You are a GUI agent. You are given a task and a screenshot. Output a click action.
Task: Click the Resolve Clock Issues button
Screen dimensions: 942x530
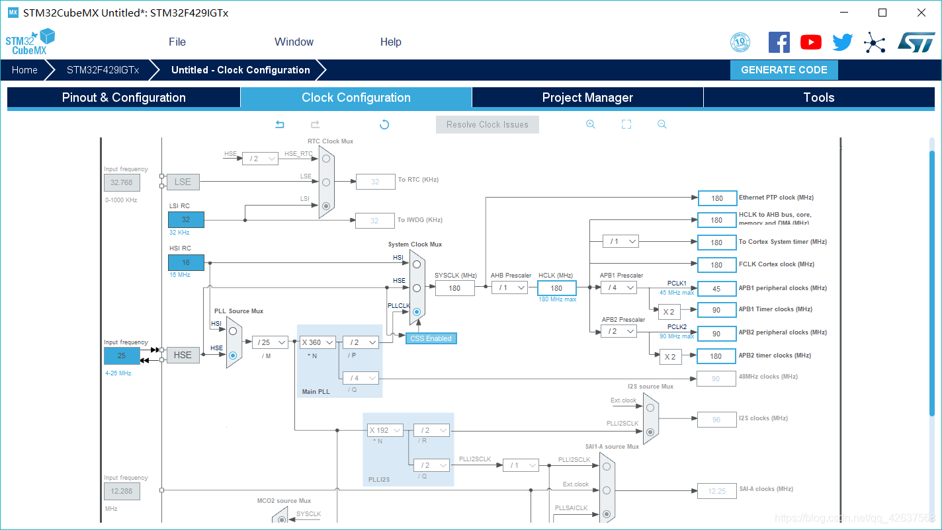(x=488, y=124)
